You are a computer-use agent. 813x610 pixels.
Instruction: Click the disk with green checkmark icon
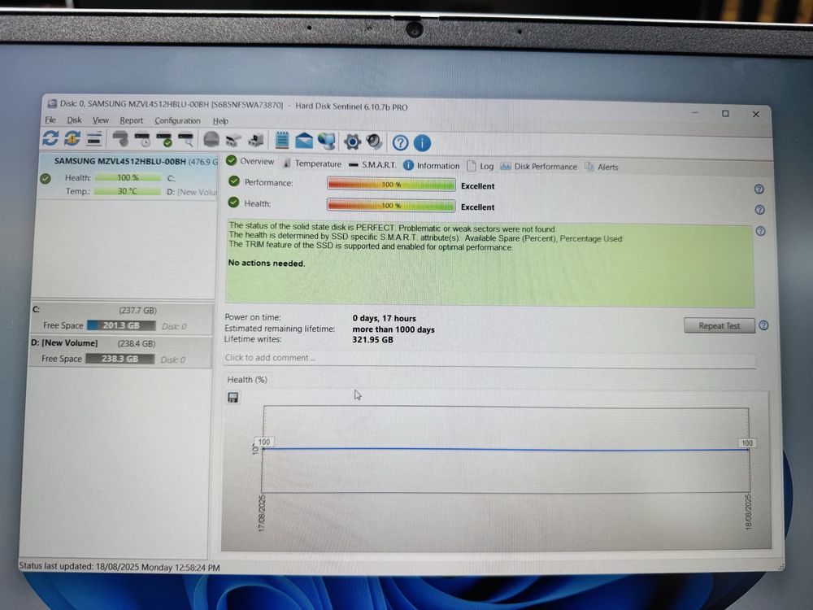[164, 140]
